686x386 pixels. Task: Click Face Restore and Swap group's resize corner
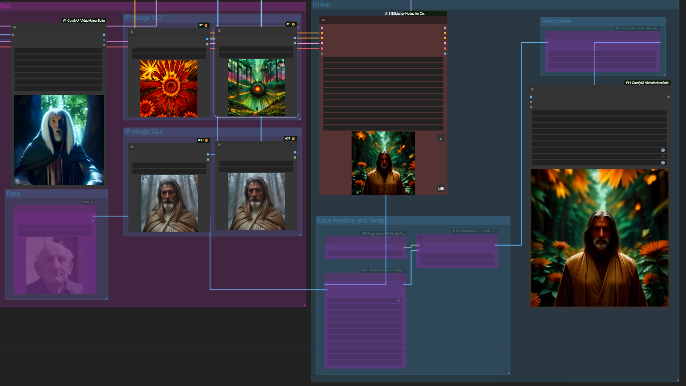coord(508,373)
